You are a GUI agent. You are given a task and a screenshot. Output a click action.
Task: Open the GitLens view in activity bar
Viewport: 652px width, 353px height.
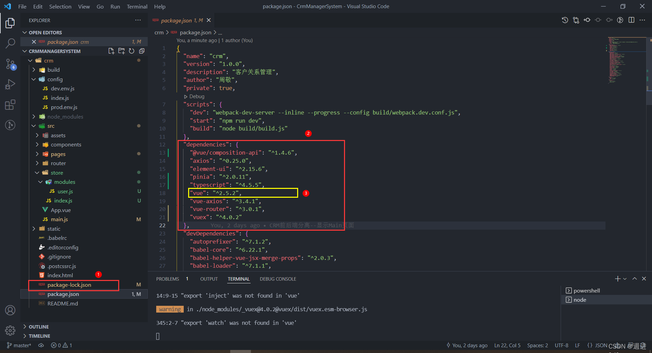pos(10,125)
